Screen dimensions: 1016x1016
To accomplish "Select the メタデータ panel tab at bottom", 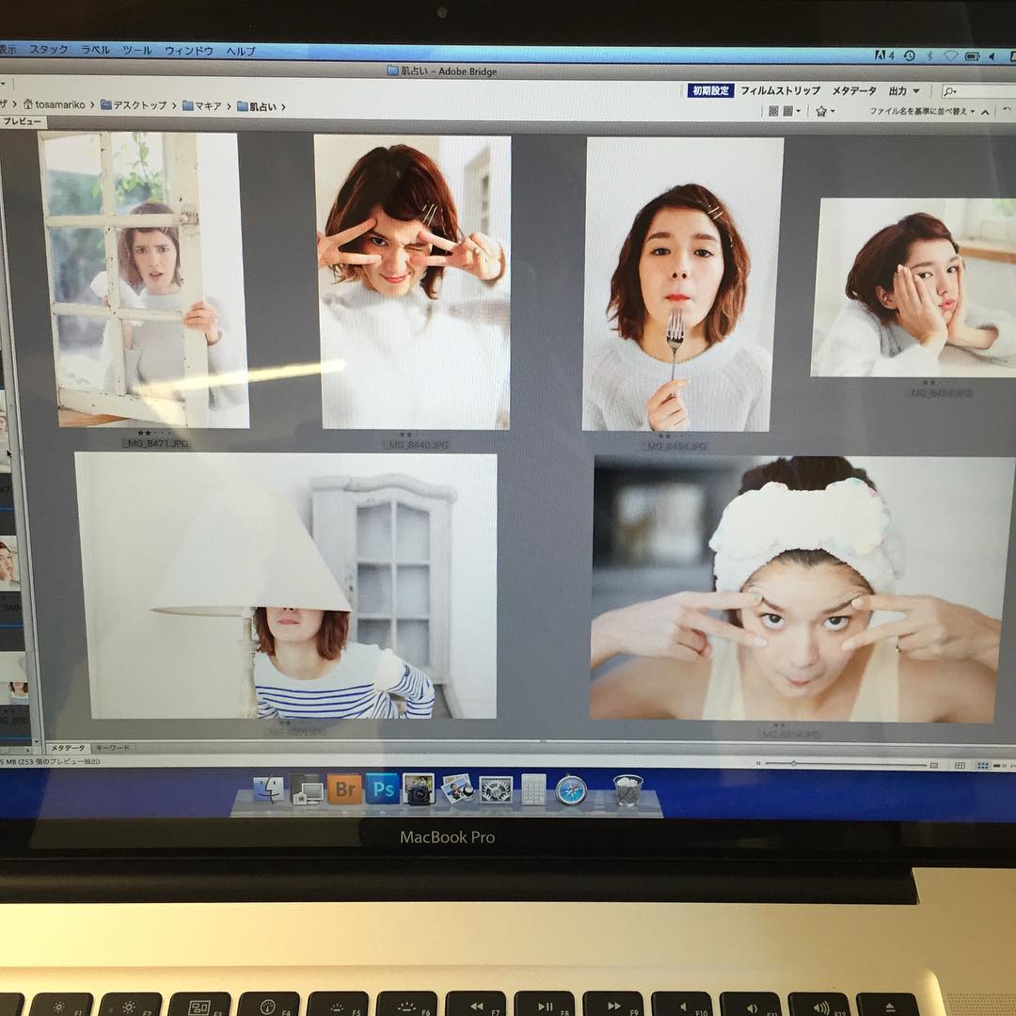I will pyautogui.click(x=68, y=748).
